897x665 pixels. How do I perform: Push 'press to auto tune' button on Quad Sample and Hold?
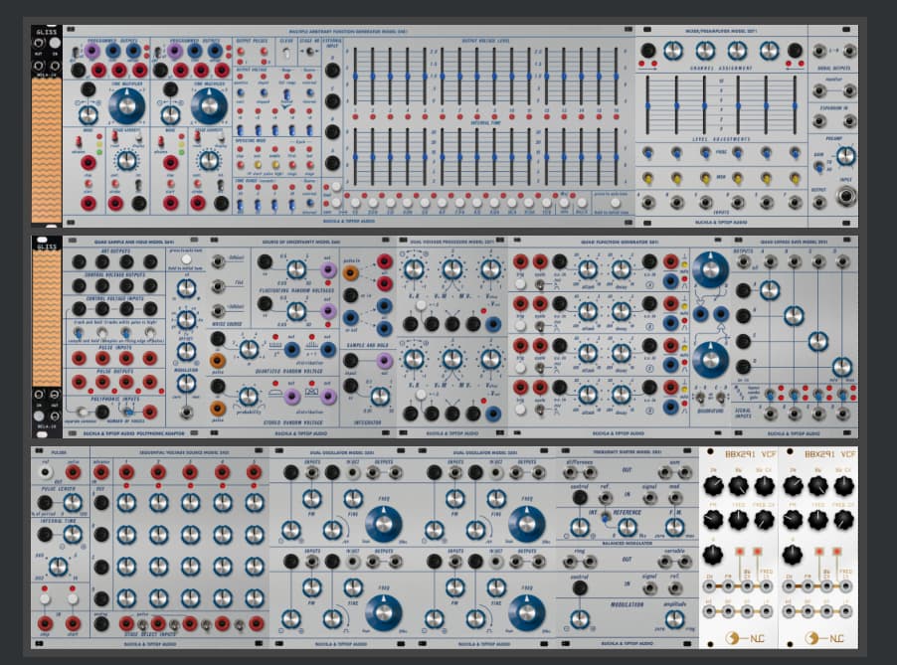tap(186, 259)
